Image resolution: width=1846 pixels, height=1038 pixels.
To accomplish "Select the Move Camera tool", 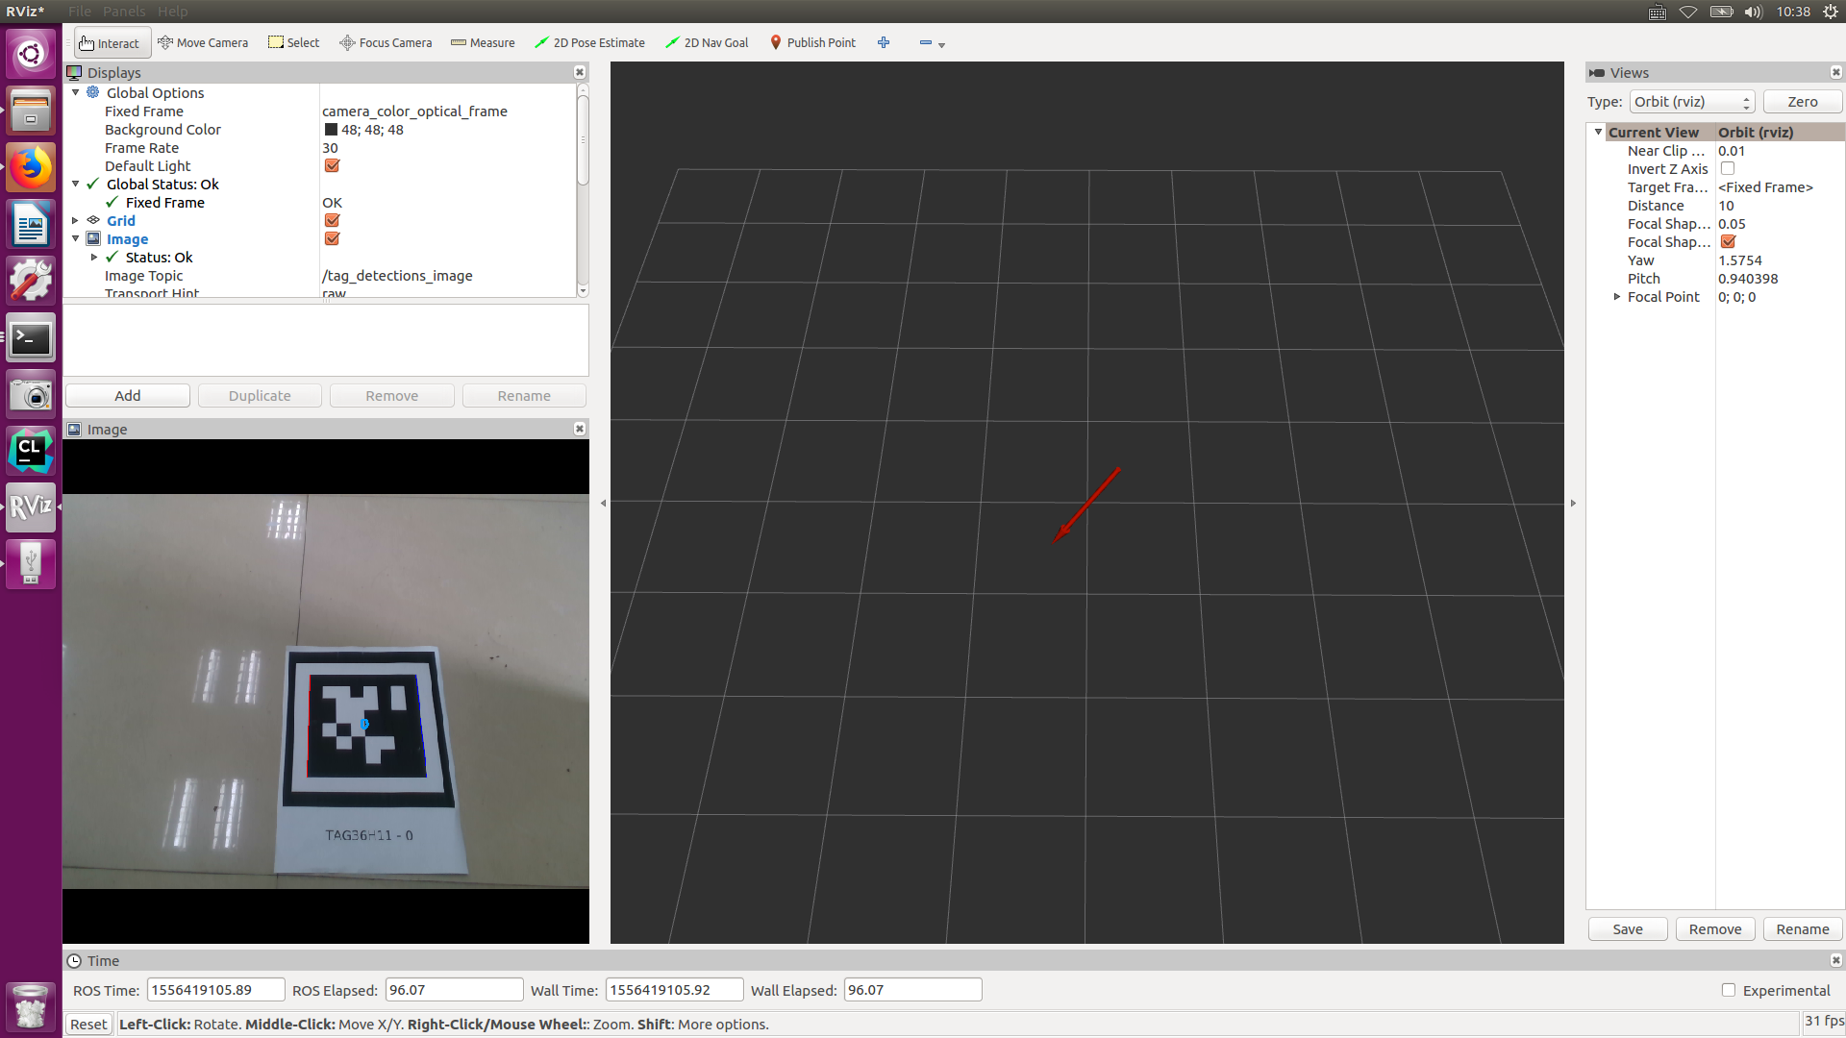I will pos(203,42).
